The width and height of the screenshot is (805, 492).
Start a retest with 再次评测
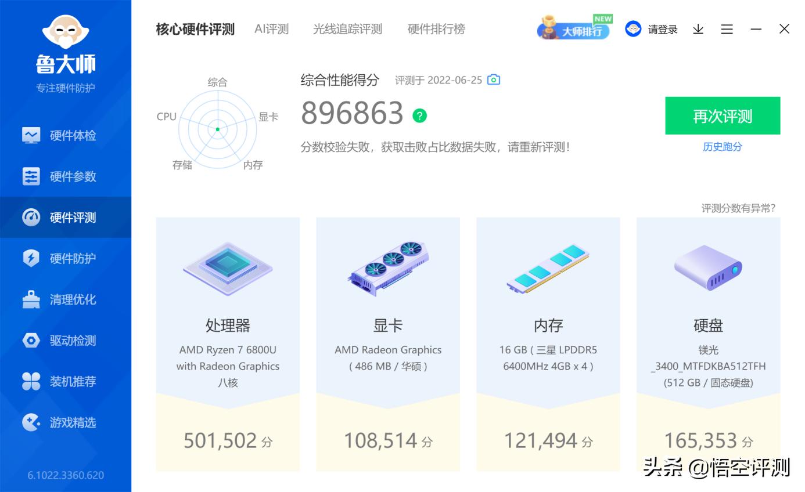point(723,115)
